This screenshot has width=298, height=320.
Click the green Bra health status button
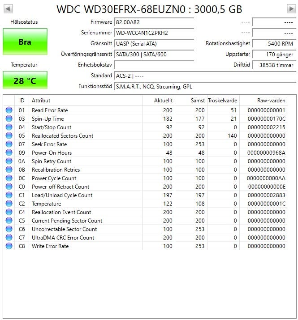[25, 42]
